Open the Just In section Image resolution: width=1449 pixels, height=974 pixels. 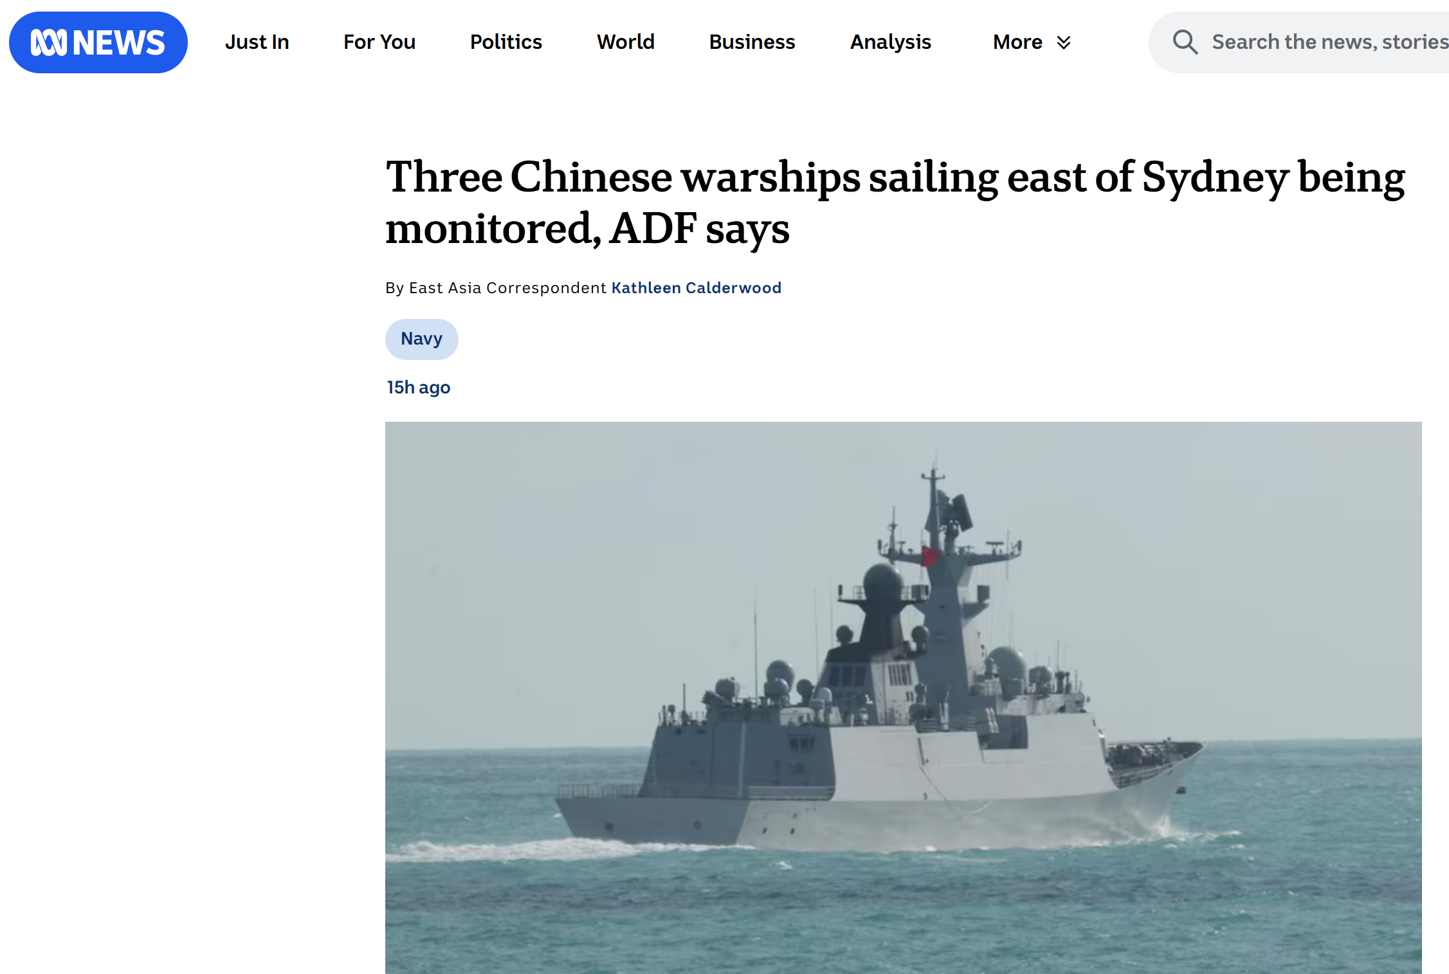(x=257, y=42)
